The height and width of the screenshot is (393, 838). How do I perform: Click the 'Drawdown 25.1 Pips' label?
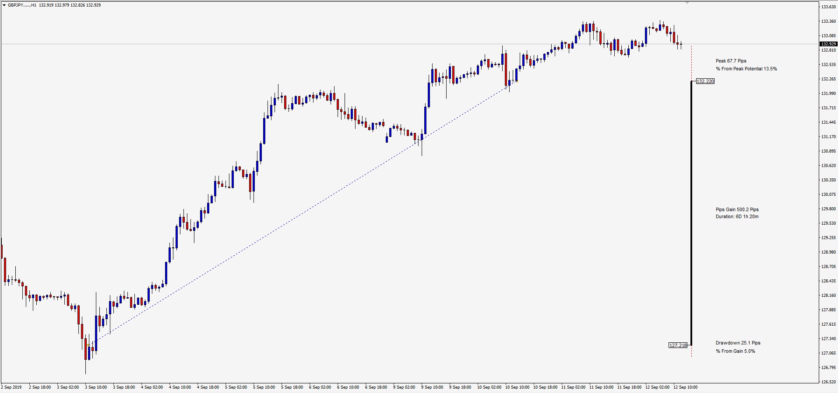pos(738,343)
